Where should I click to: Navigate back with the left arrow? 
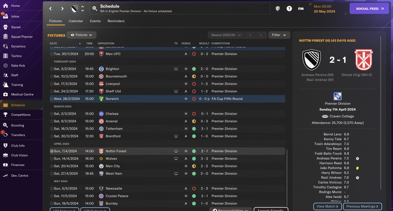(x=51, y=9)
